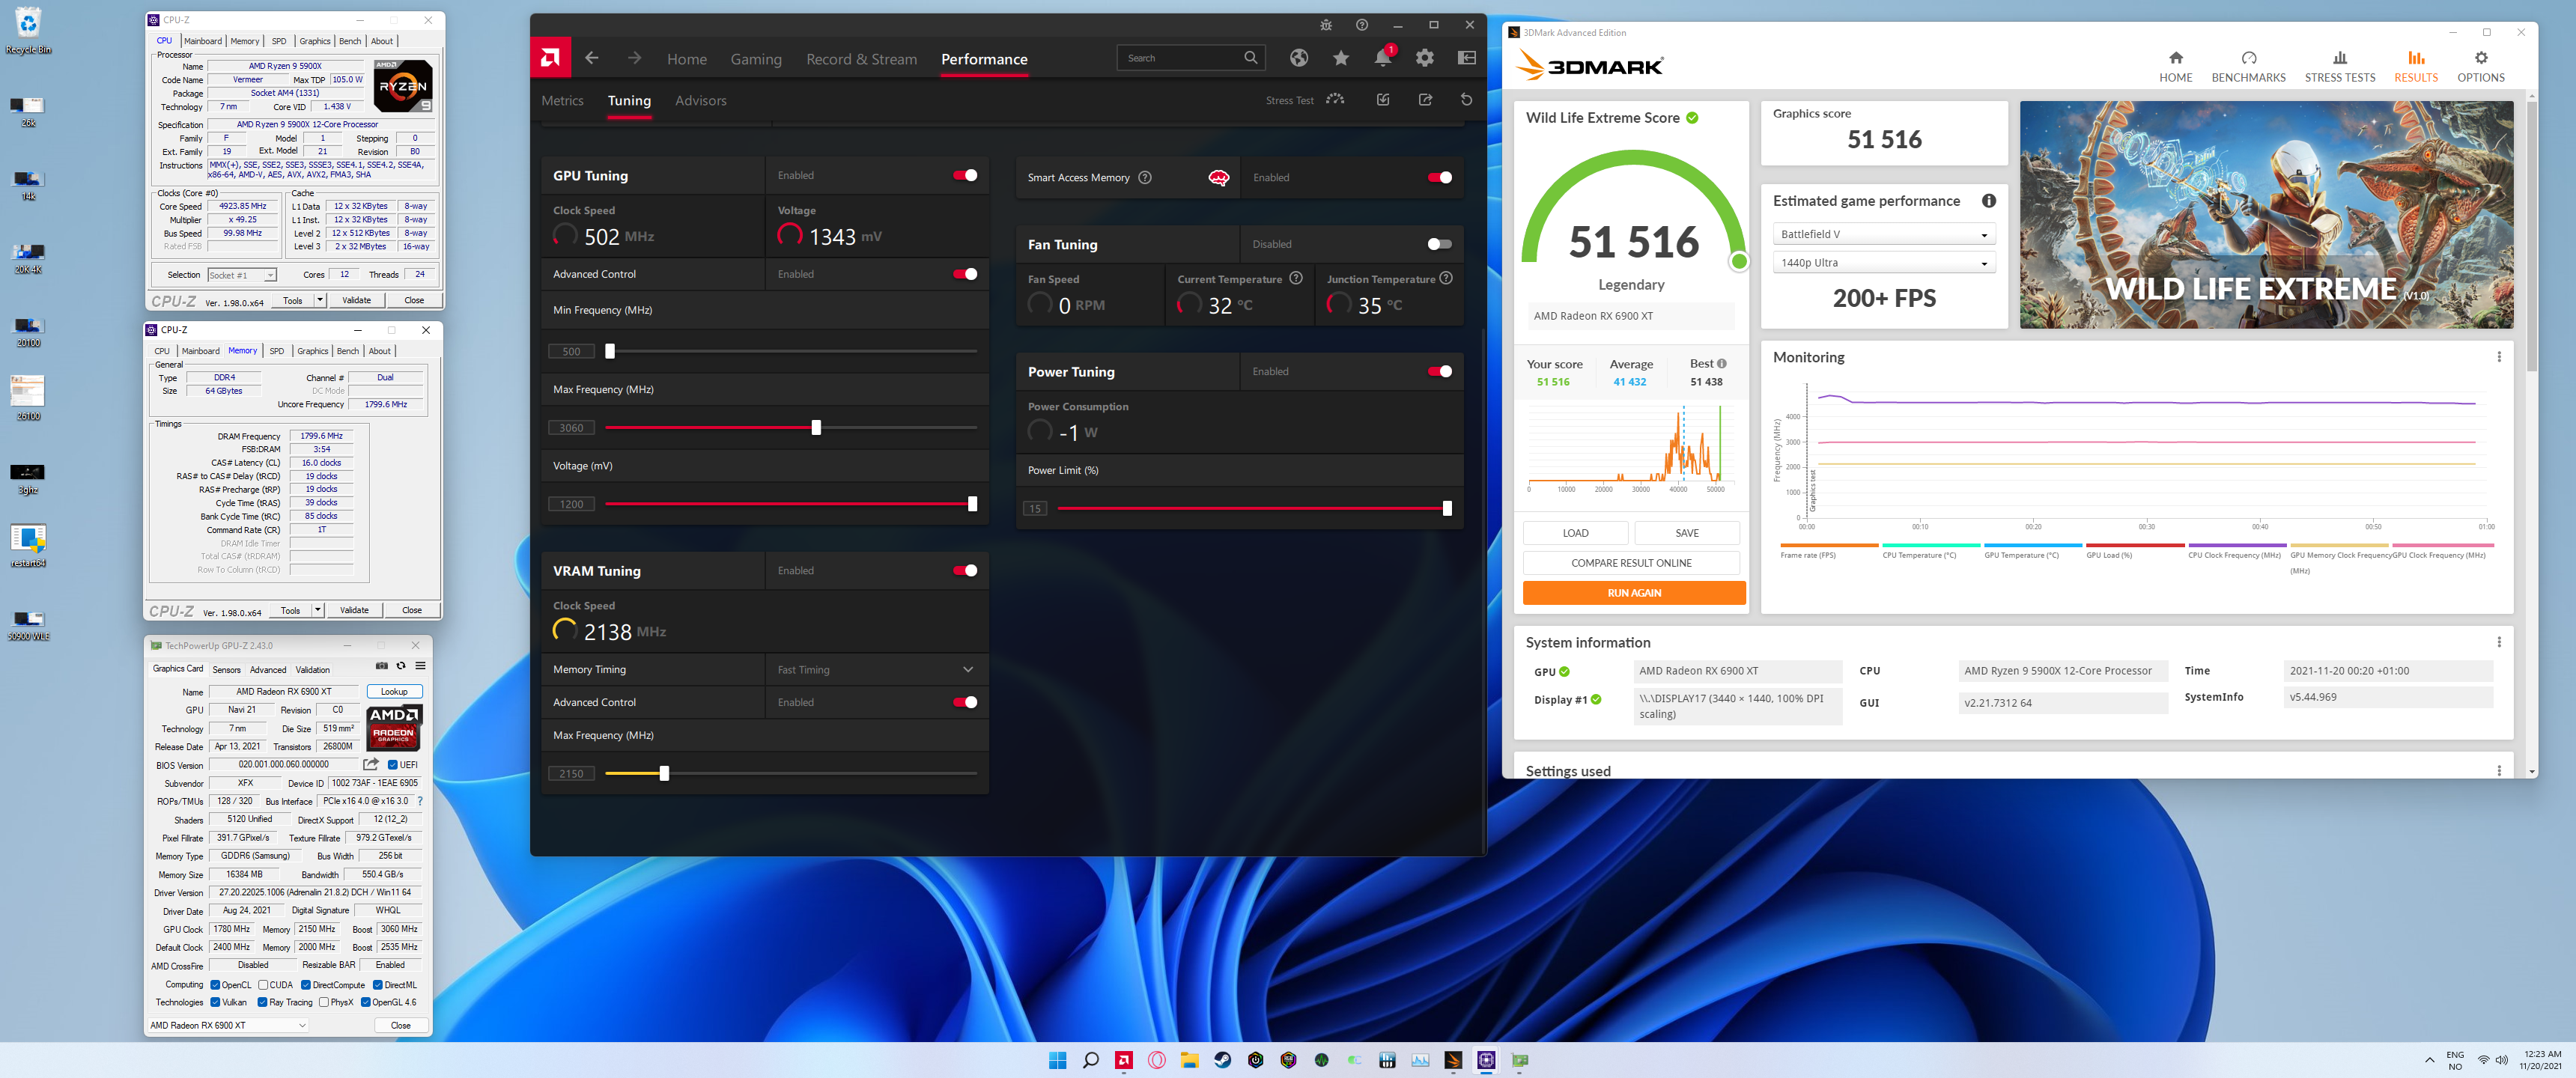This screenshot has width=2576, height=1078.
Task: Click Lookup button in GPU-Z
Action: click(x=394, y=691)
